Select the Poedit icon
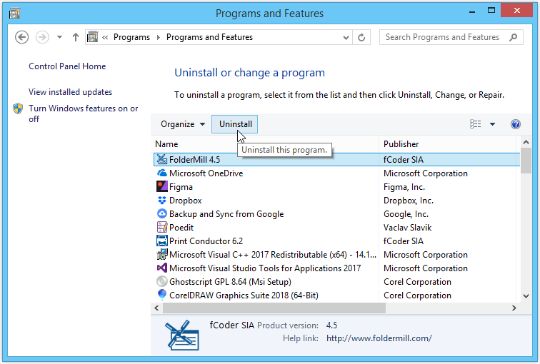 pos(162,227)
